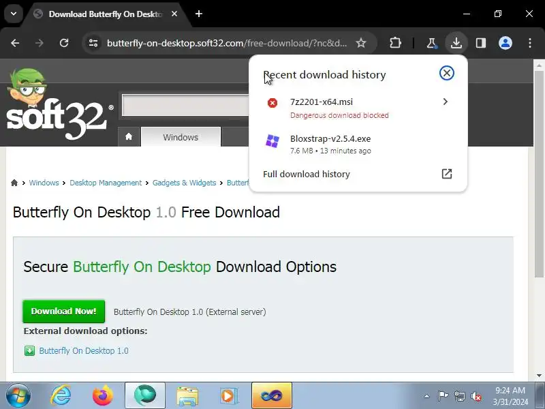Viewport: 545px width, 409px height.
Task: Open Chrome Labs flask icon
Action: click(x=431, y=43)
